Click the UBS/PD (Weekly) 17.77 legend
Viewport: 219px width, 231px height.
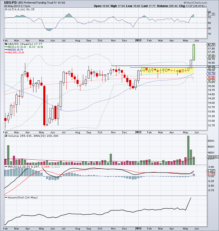click(x=25, y=44)
